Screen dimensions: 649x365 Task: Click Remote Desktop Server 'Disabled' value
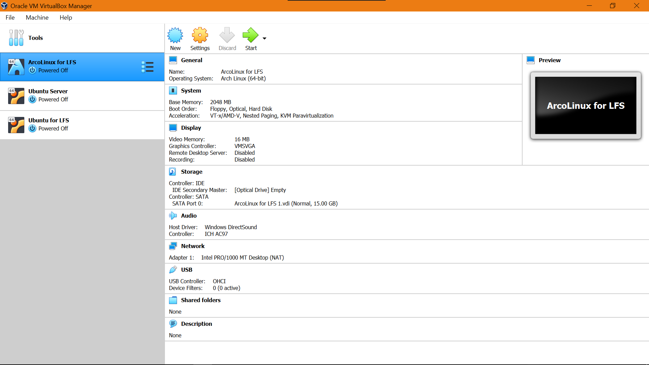[x=245, y=153]
